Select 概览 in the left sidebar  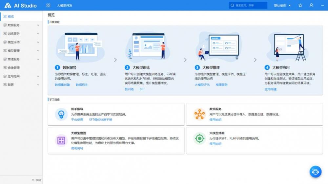[x=10, y=17]
